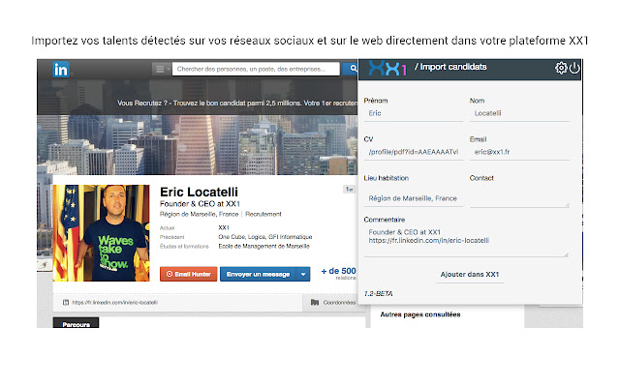The width and height of the screenshot is (620, 387).
Task: Click the XX1 current company link
Action: point(224,227)
